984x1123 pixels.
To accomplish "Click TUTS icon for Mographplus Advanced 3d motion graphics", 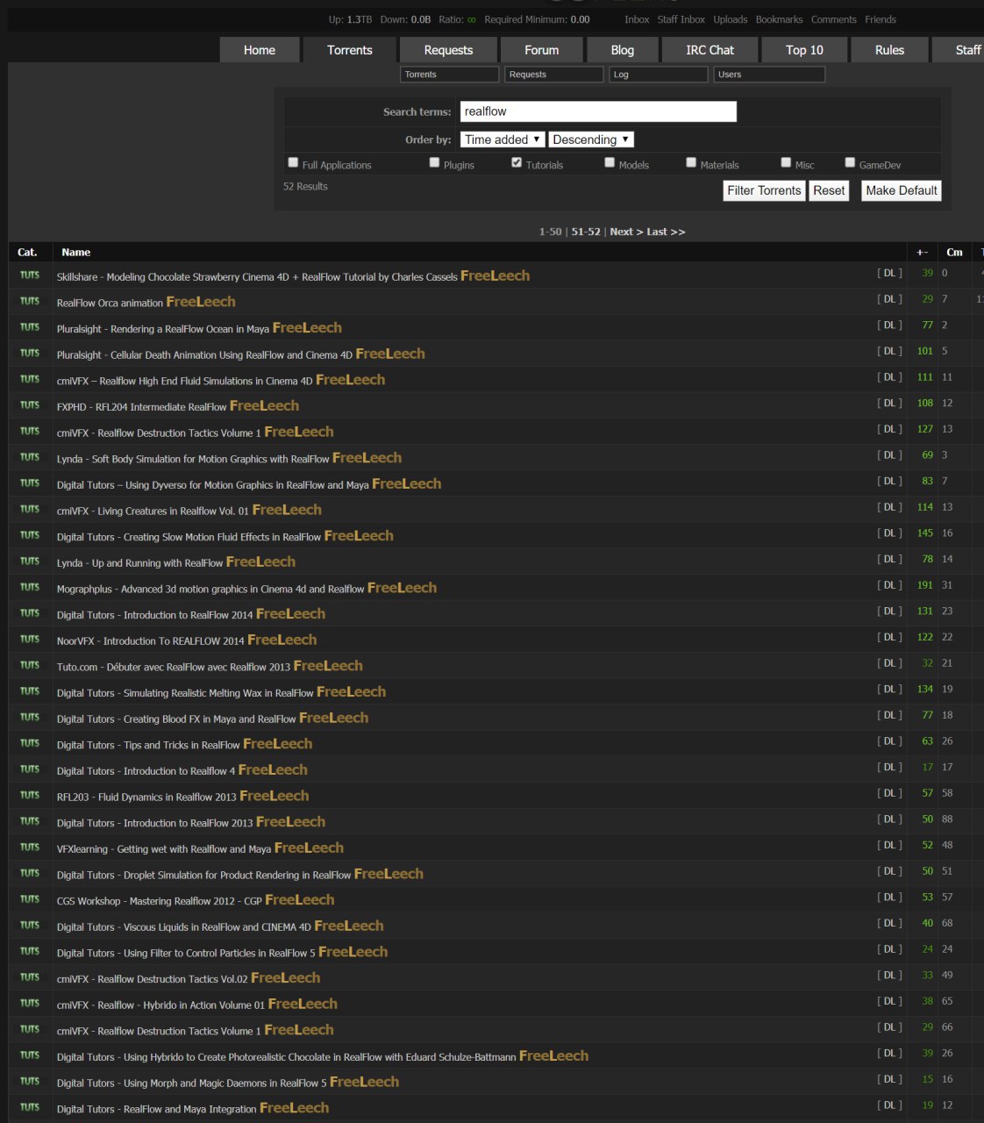I will click(x=30, y=587).
